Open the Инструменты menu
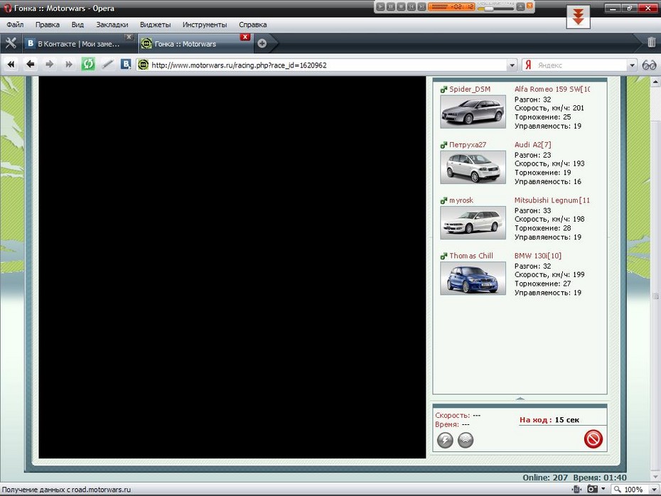Screen dimensions: 661x496 pyautogui.click(x=205, y=25)
